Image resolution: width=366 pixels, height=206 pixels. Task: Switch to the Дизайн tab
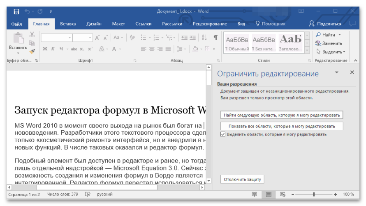[94, 24]
